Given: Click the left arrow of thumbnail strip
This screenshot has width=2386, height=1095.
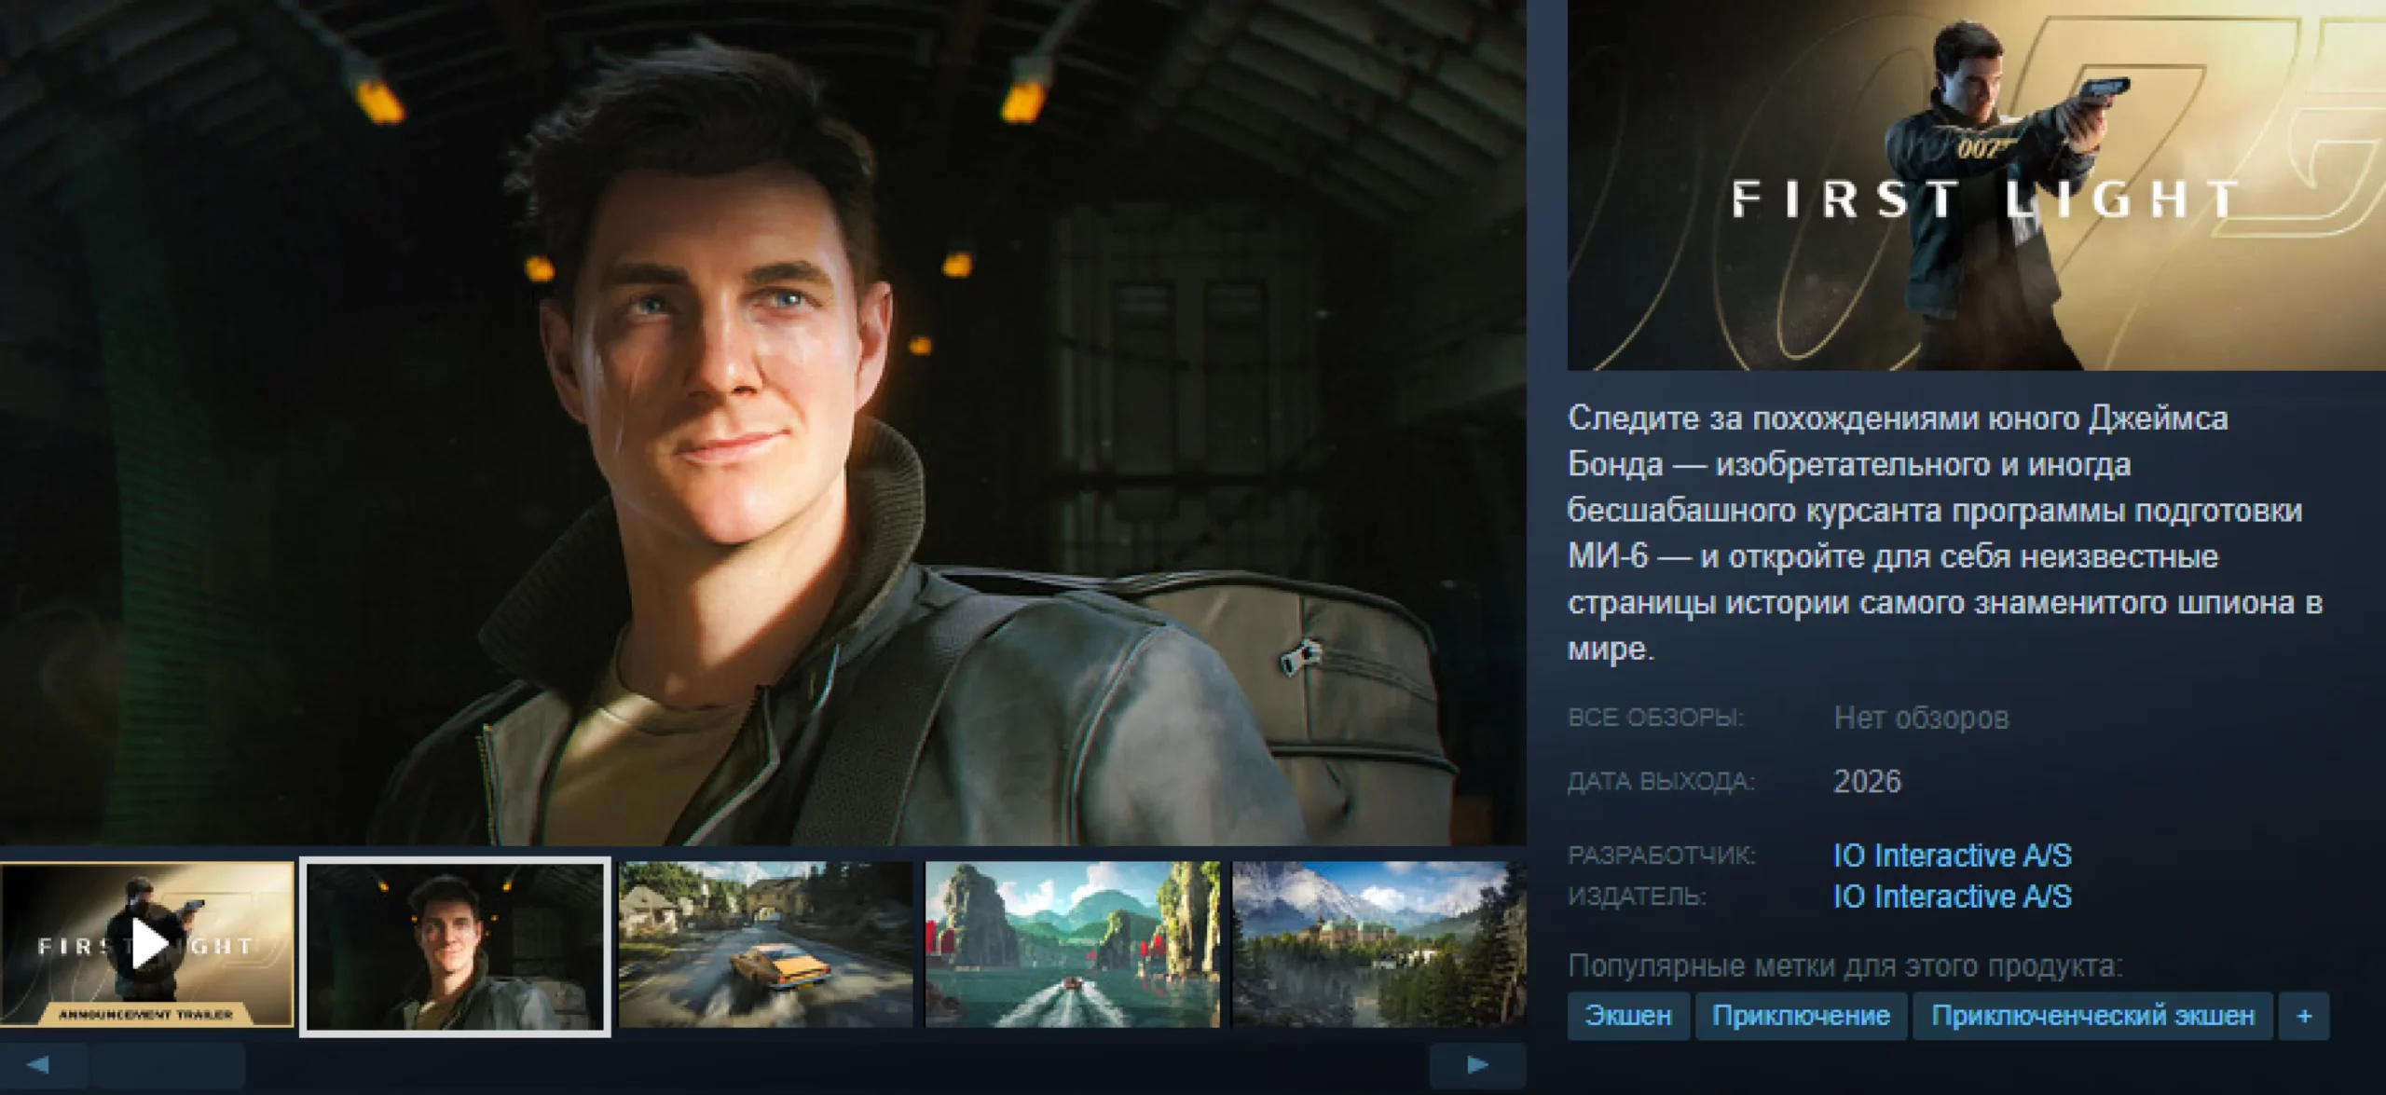Looking at the screenshot, I should (x=40, y=1064).
